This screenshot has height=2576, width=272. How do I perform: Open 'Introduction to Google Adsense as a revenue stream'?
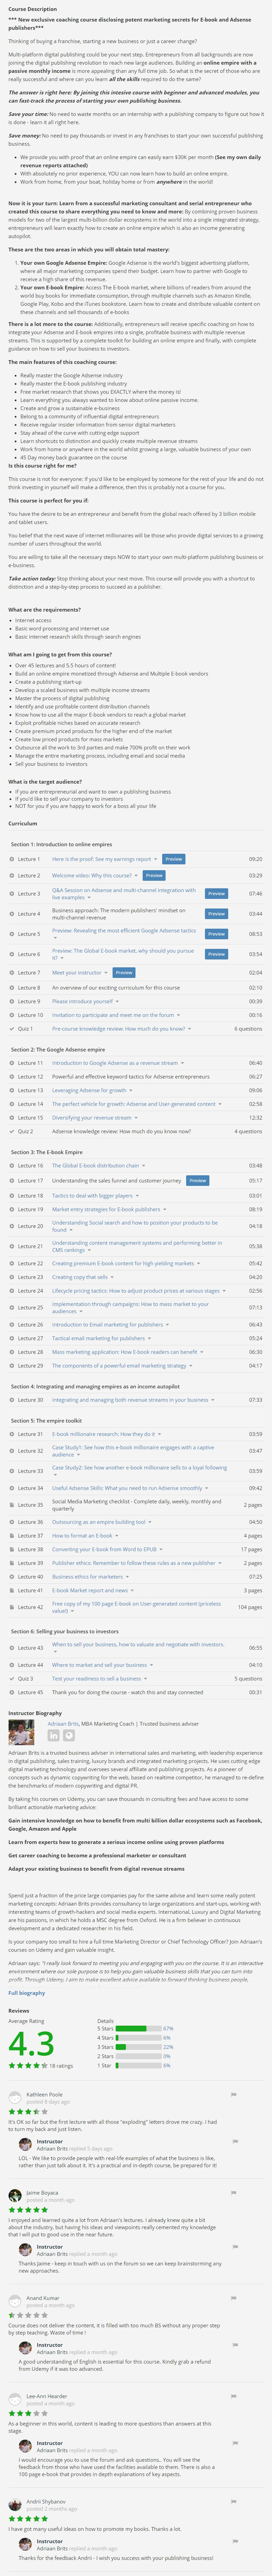click(x=115, y=1063)
